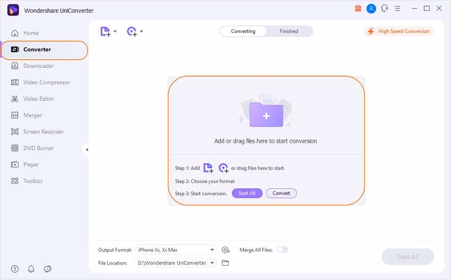Click 'Add or drag files here' text
Viewport: 451px width, 280px height.
(265, 141)
